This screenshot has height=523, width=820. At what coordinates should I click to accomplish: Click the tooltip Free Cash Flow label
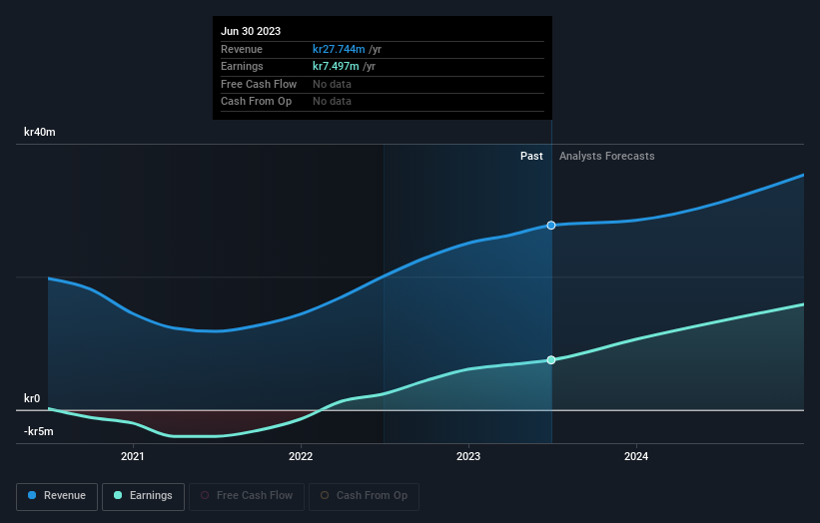259,84
